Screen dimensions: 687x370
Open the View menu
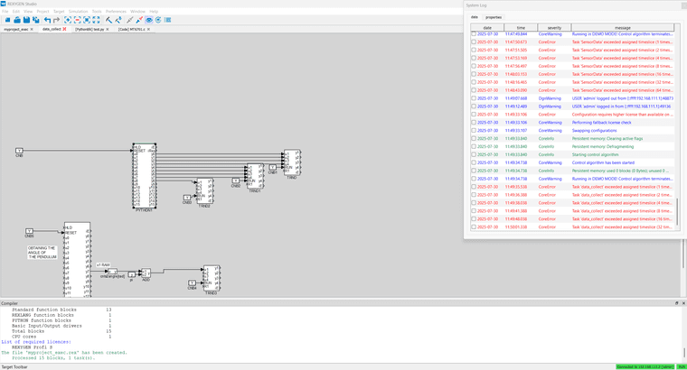(28, 12)
